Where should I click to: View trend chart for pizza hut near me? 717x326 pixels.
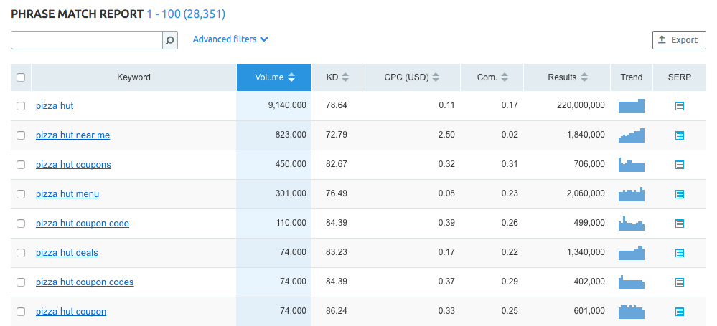(632, 135)
